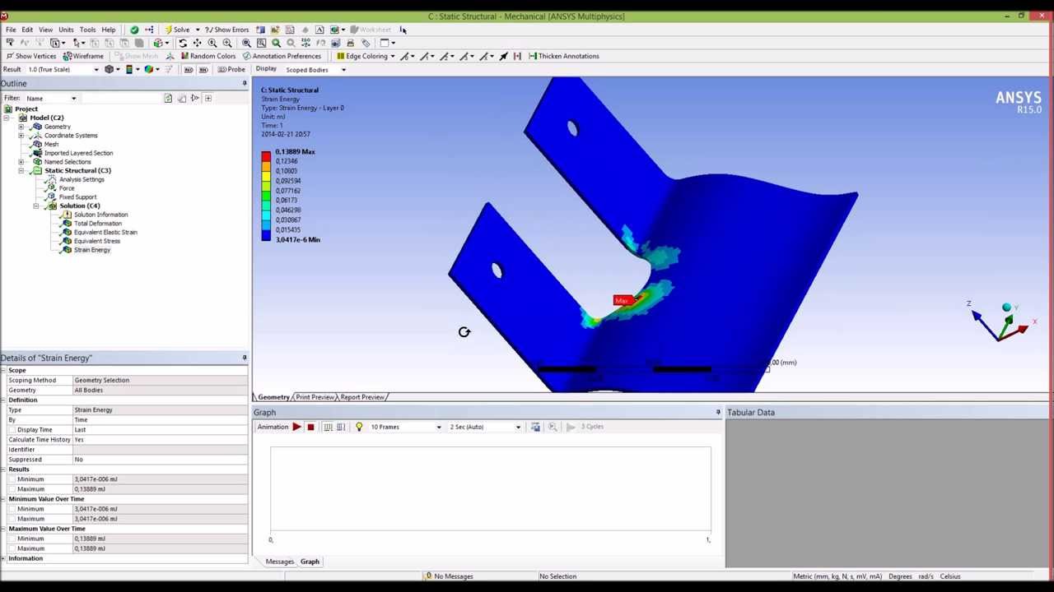Click the geometry display cube icon
1054x592 pixels.
(109, 69)
